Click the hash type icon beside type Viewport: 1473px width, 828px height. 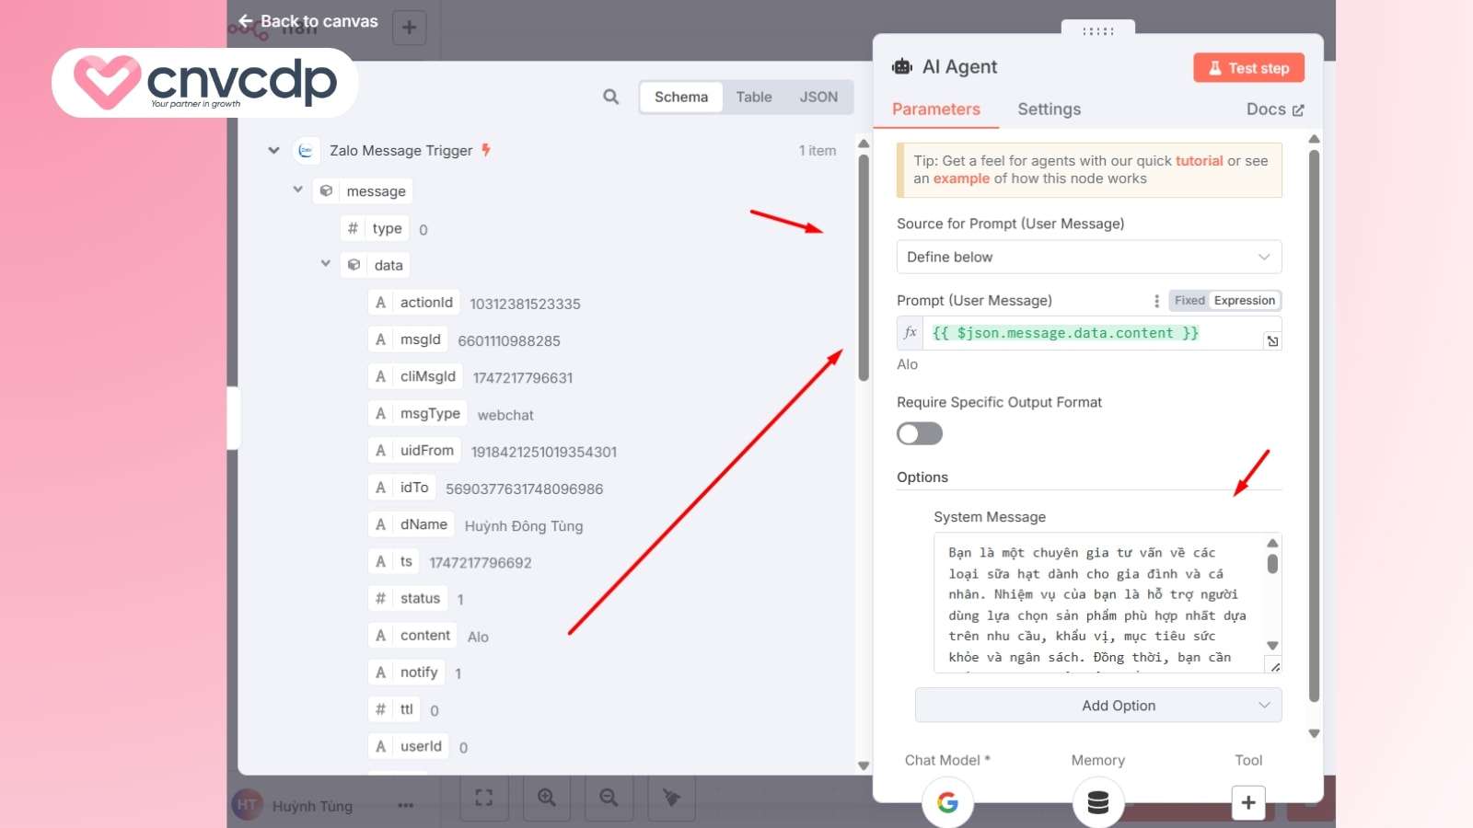pos(353,228)
